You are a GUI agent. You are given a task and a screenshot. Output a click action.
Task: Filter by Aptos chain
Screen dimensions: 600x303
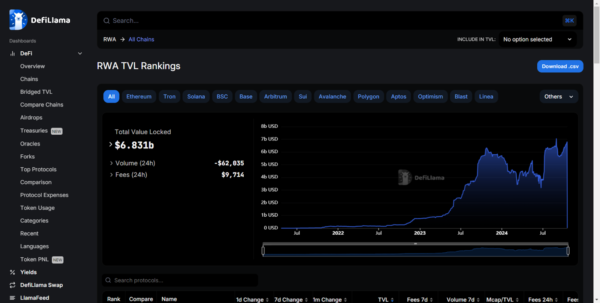tap(399, 96)
